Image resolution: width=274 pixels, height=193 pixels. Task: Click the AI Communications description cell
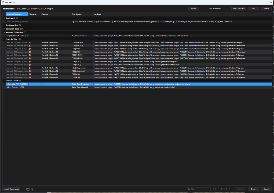tap(82, 36)
